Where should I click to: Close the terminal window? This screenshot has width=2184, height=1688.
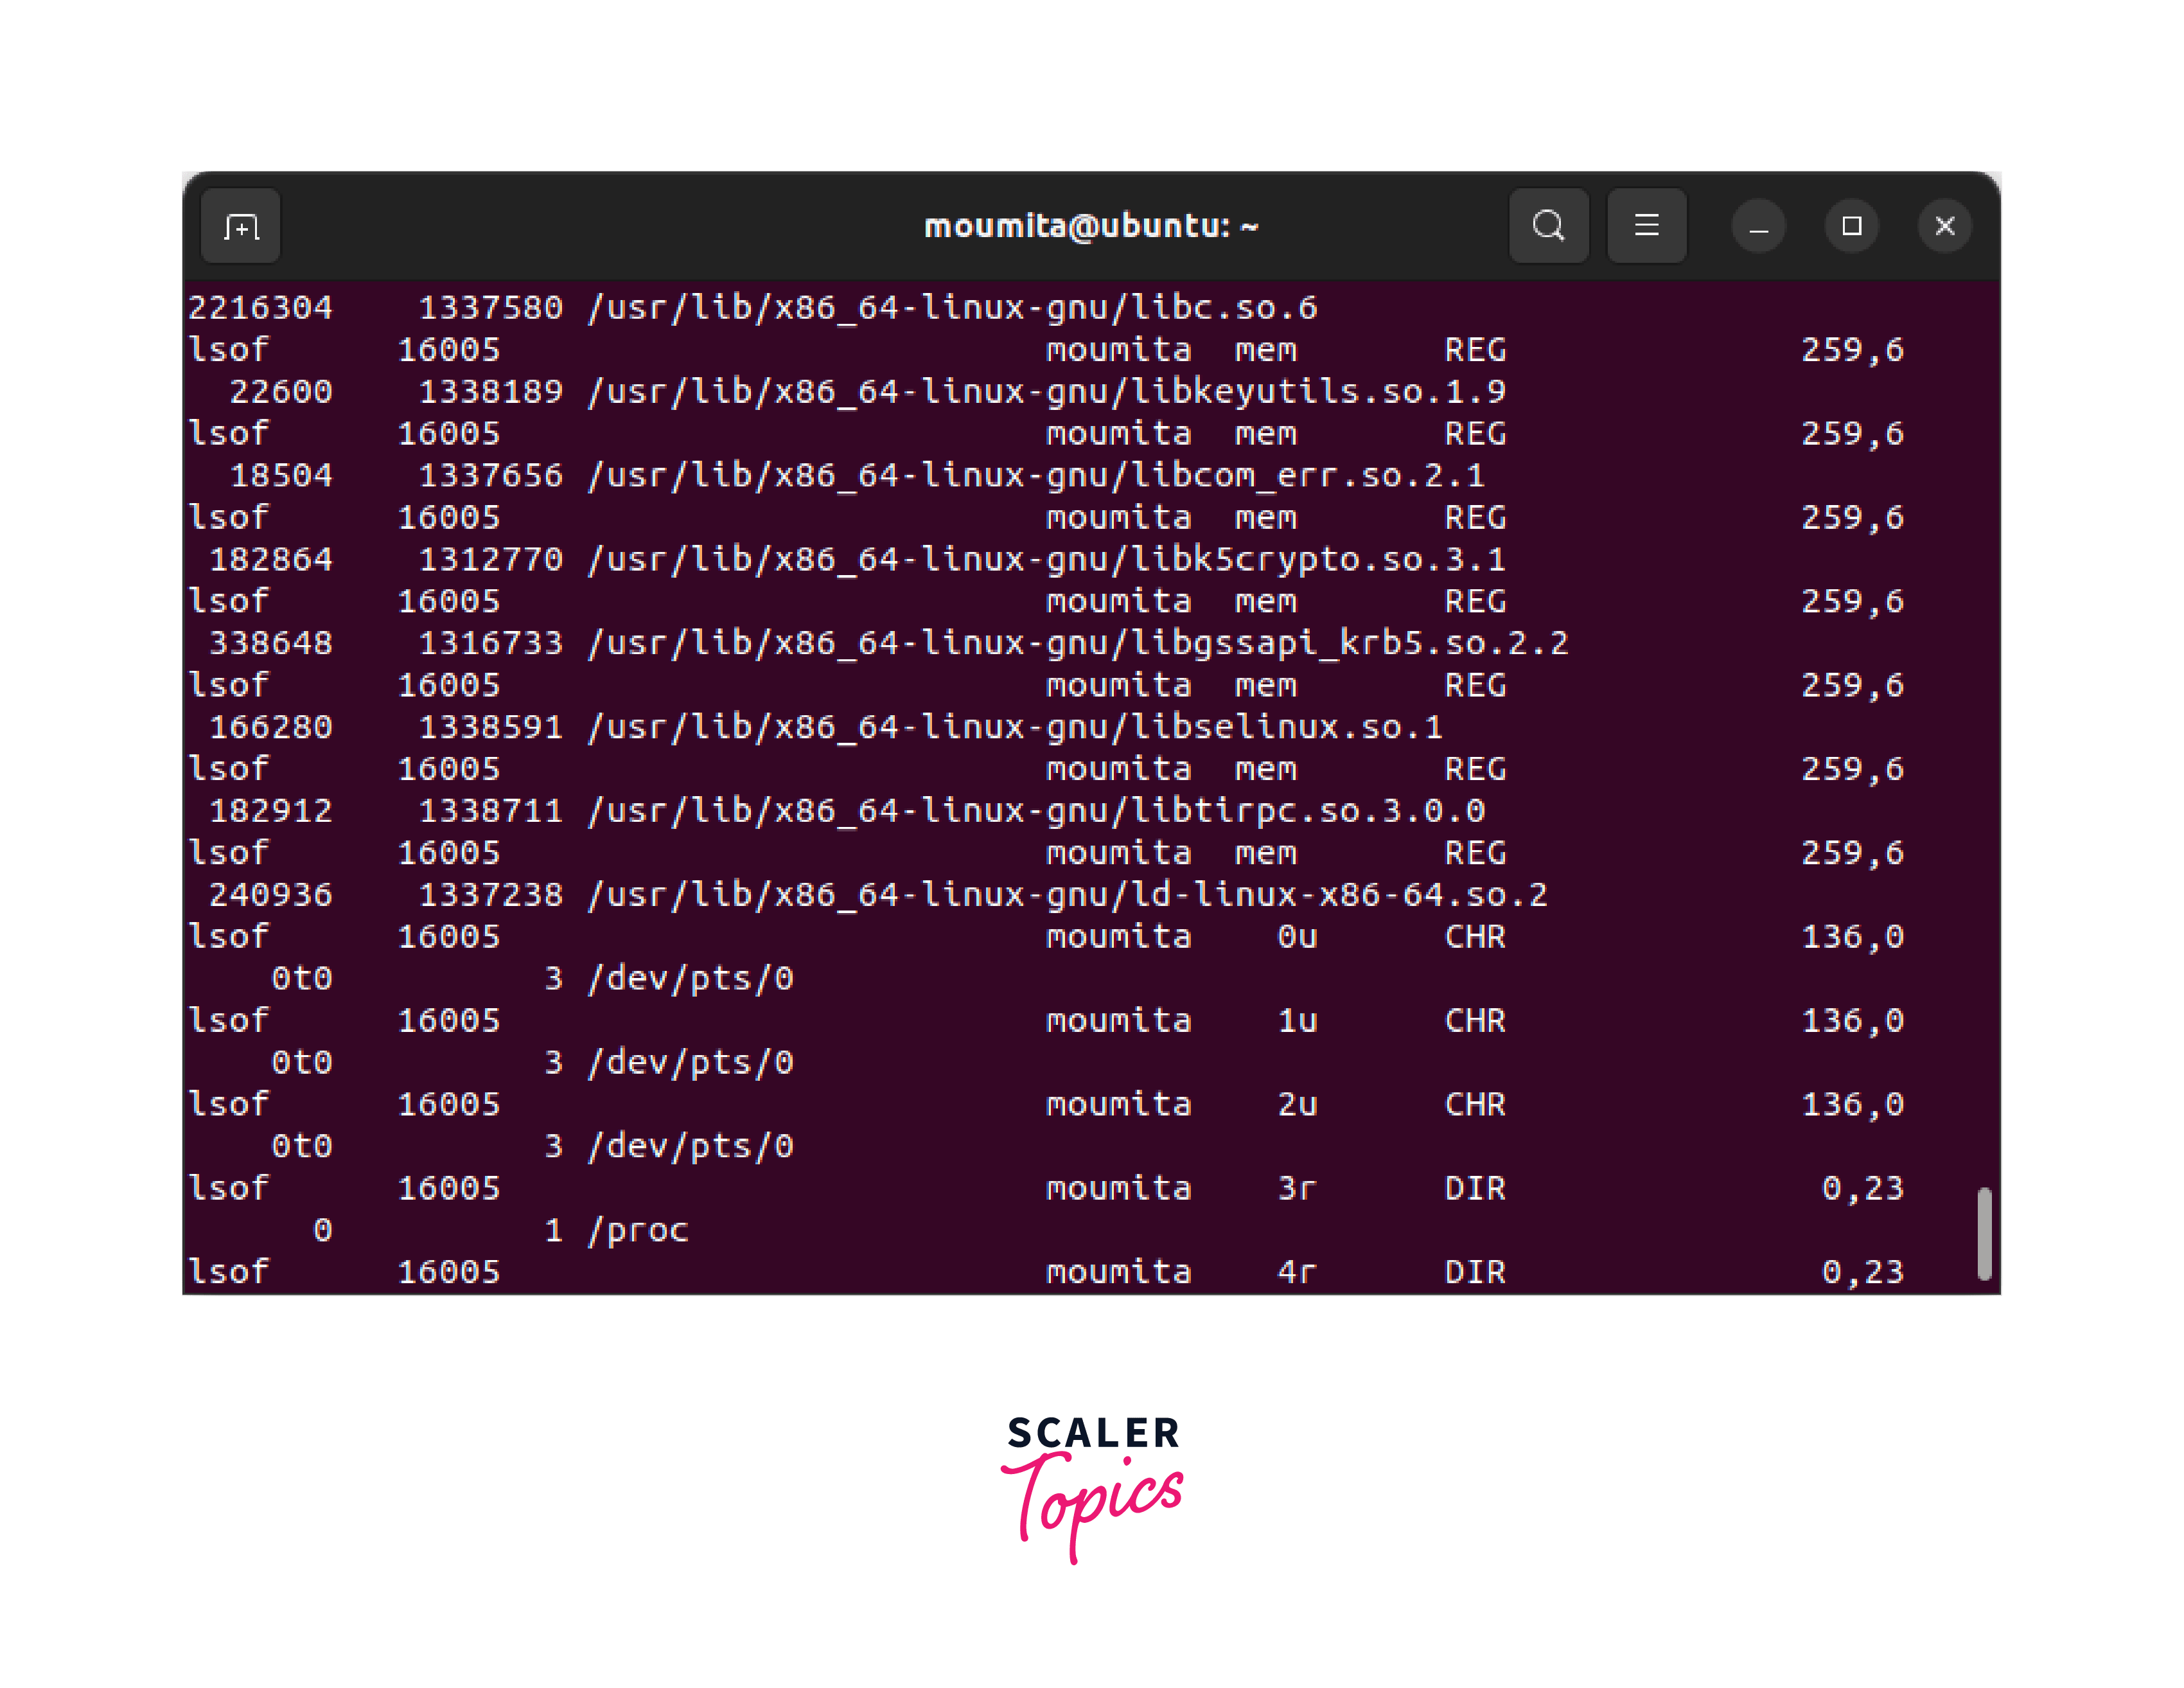[x=1944, y=225]
